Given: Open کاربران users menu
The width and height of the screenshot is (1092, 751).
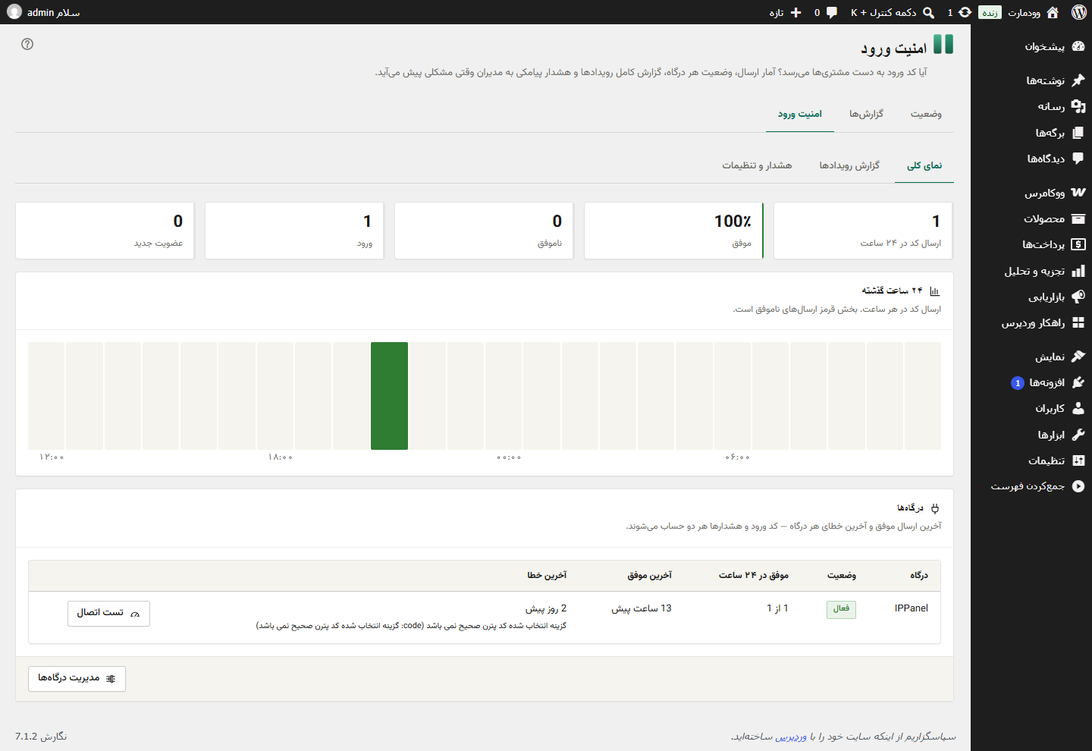Looking at the screenshot, I should pos(1031,408).
